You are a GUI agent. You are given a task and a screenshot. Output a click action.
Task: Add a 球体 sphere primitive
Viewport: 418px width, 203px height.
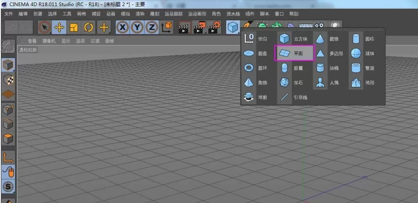[365, 53]
